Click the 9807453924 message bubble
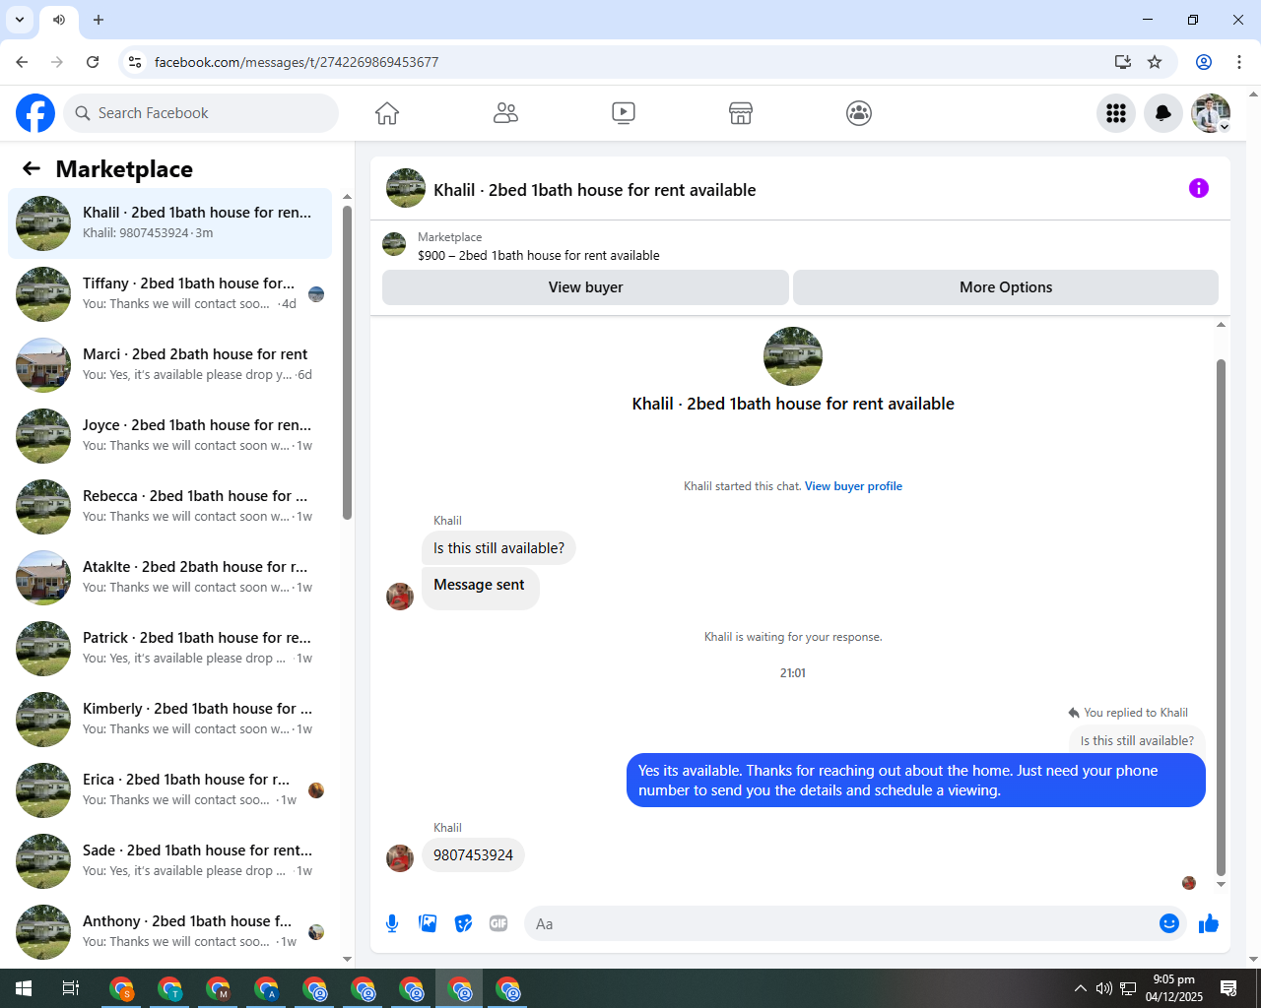This screenshot has height=1008, width=1261. coord(473,855)
